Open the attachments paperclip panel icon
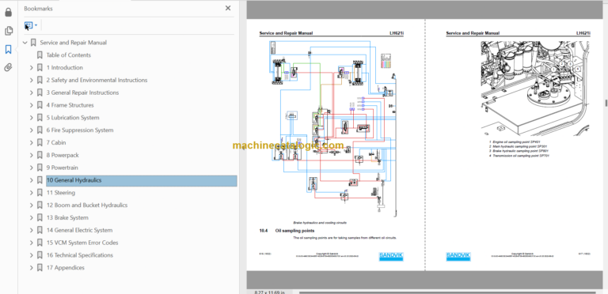 tap(8, 68)
